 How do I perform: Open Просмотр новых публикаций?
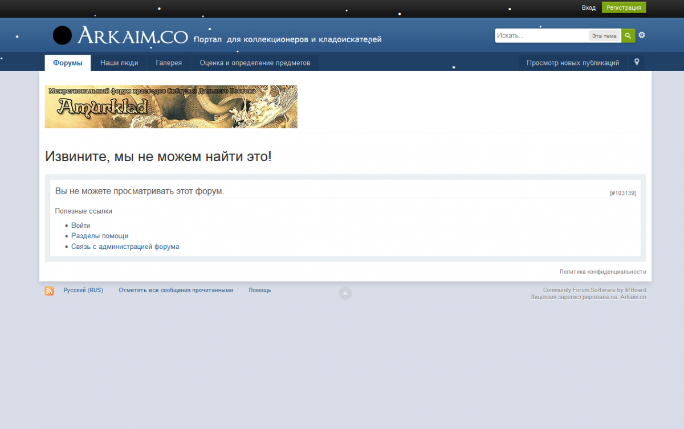click(573, 63)
